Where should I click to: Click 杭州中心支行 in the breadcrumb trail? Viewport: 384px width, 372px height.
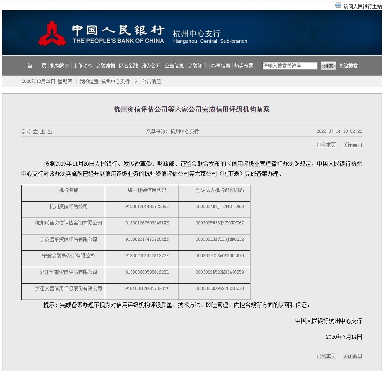click(x=115, y=81)
